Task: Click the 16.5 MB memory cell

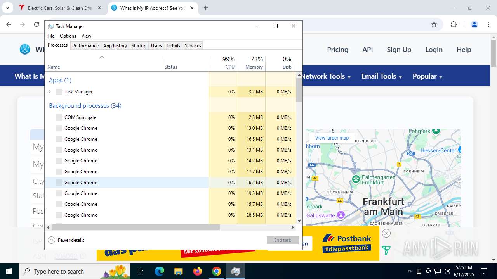Action: [251, 139]
